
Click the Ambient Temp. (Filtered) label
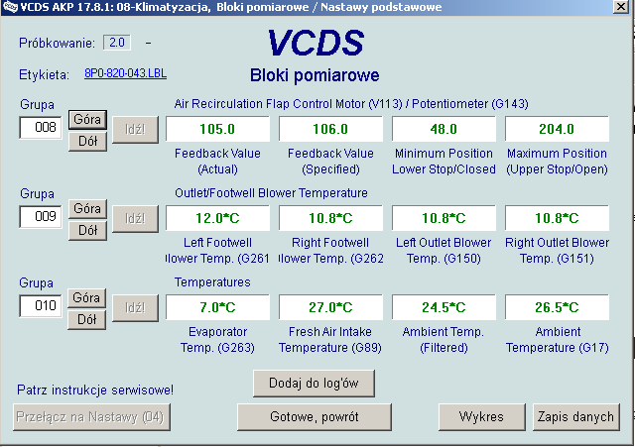pos(444,339)
